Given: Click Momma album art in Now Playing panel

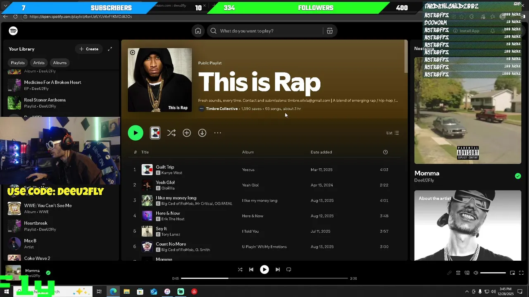Looking at the screenshot, I should (x=468, y=110).
